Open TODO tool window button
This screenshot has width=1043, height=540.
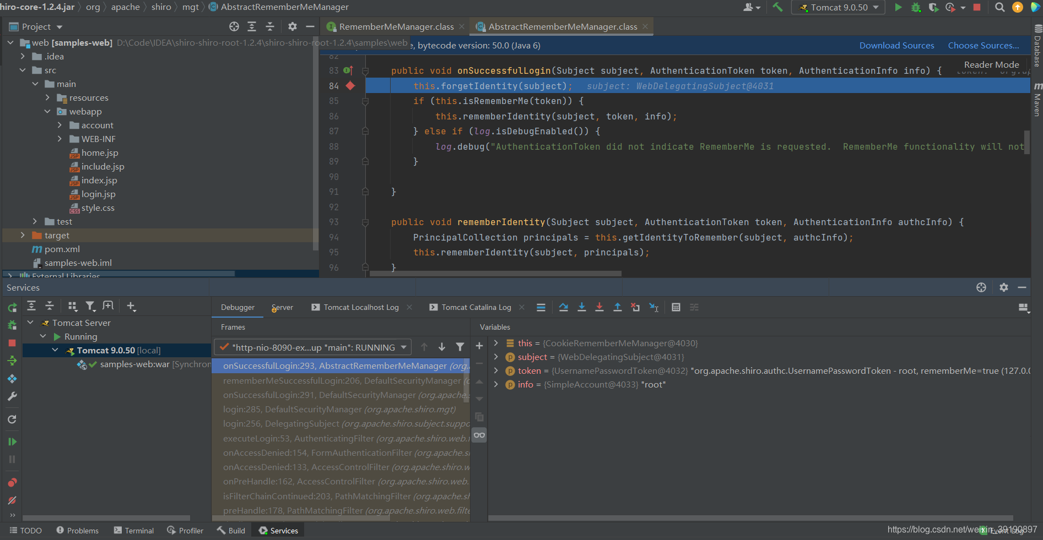coord(26,531)
